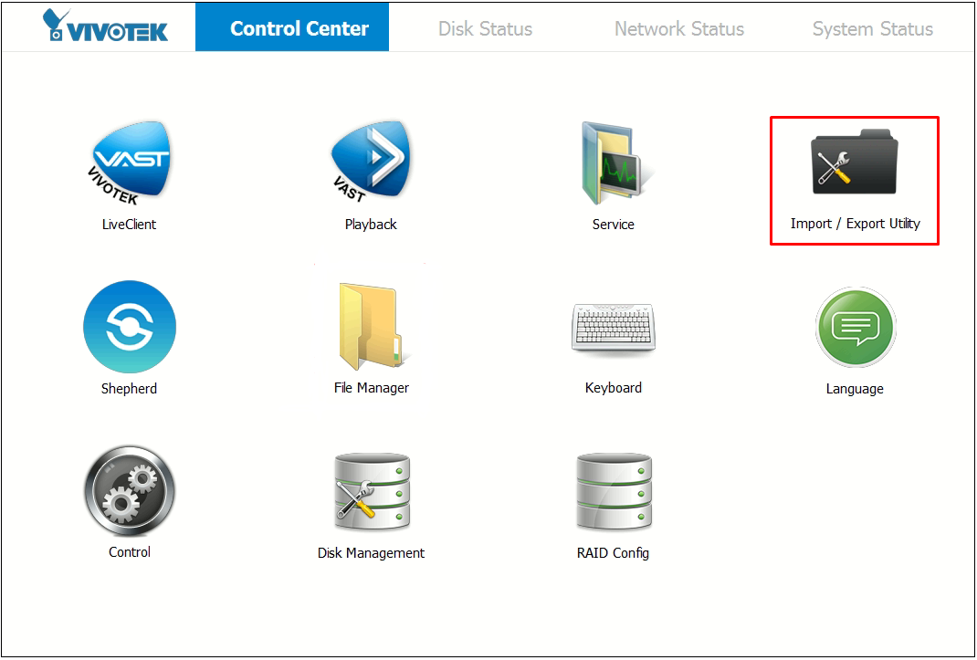The width and height of the screenshot is (977, 660).
Task: Launch the Shepherd icon
Action: click(x=130, y=327)
